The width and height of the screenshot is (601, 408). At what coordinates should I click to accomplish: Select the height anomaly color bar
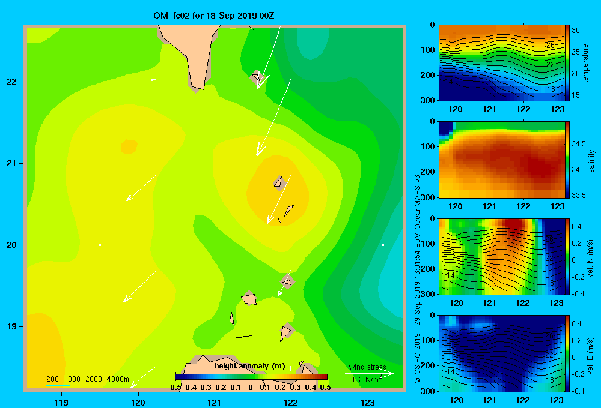251,377
